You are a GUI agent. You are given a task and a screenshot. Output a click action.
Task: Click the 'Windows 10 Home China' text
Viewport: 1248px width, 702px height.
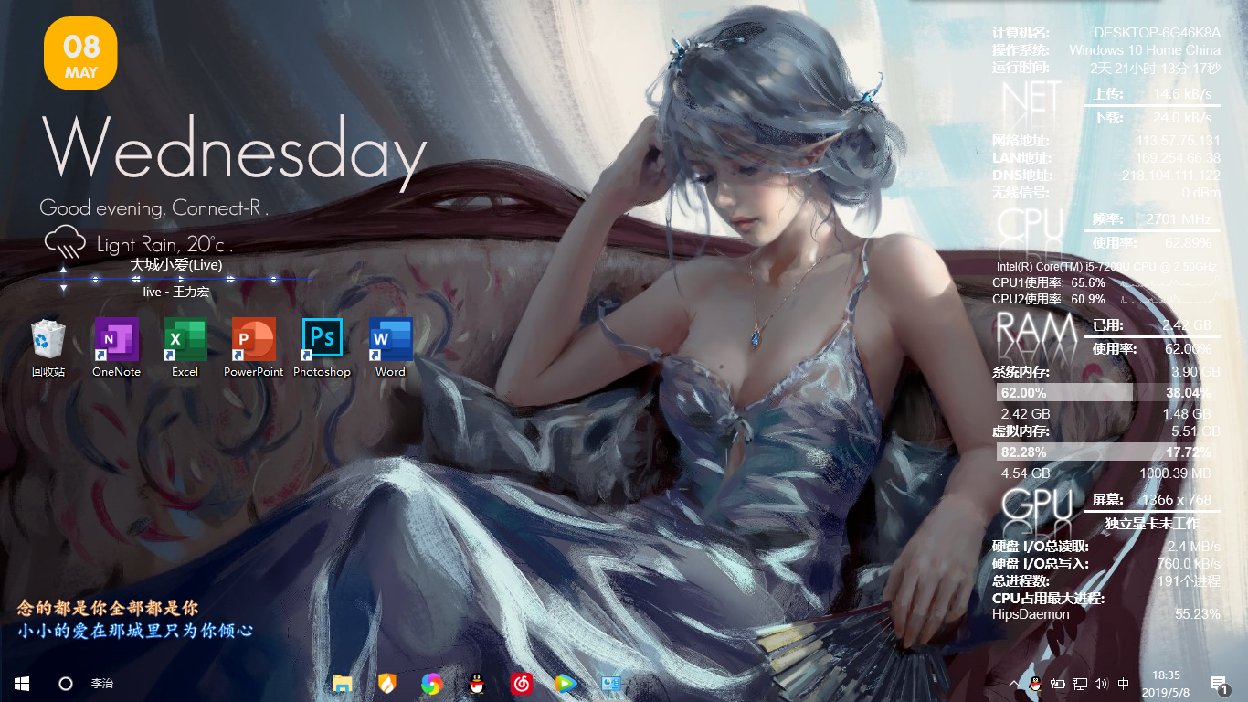pos(1145,50)
